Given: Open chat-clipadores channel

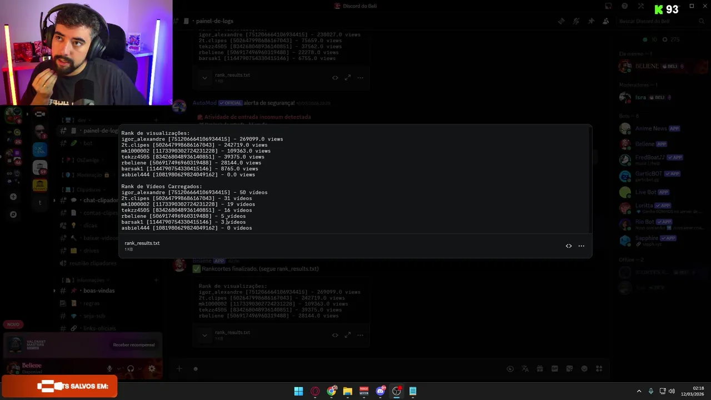Looking at the screenshot, I should (89, 200).
